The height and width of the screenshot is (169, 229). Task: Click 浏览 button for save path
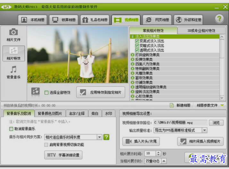pos(216,123)
